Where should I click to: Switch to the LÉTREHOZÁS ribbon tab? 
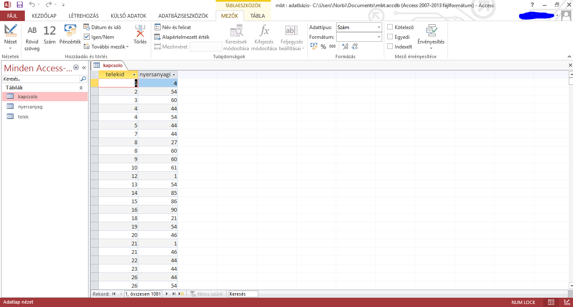click(x=83, y=16)
